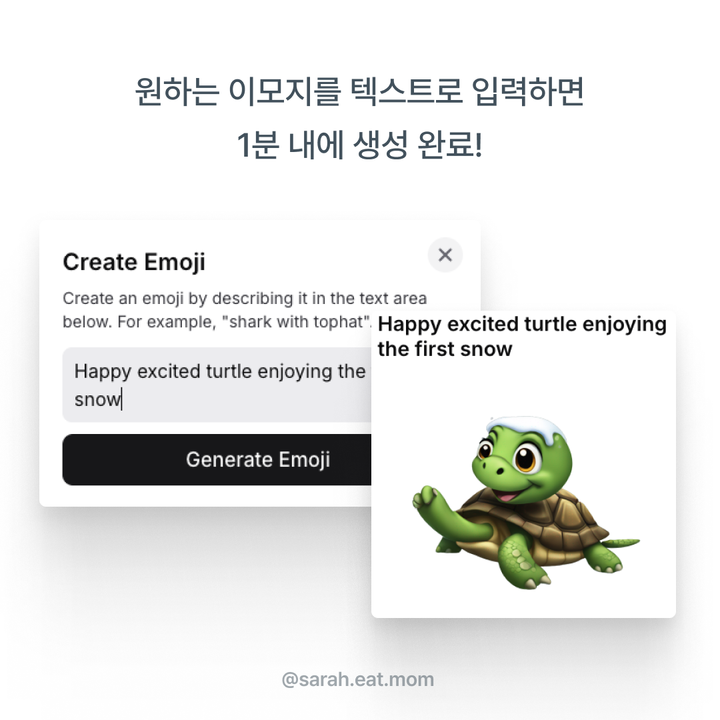Click the Create Emoji dialog title
Screen dimensions: 720x720
[x=134, y=262]
